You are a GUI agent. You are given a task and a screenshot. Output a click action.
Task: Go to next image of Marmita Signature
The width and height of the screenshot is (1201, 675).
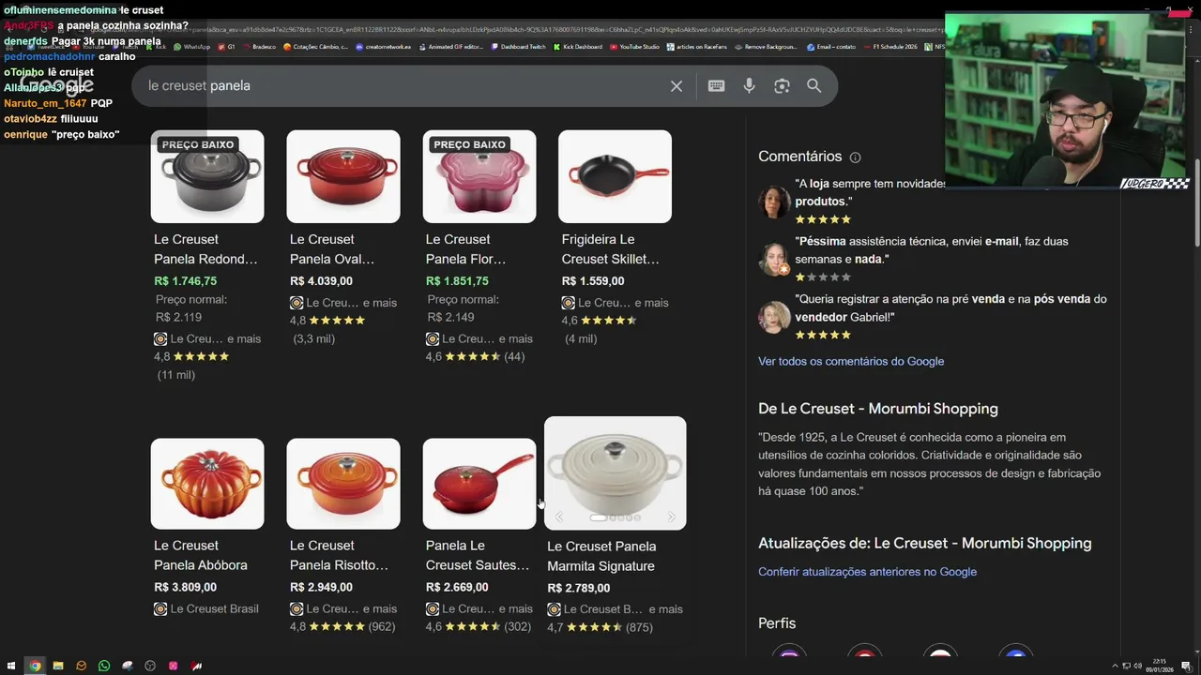(671, 517)
